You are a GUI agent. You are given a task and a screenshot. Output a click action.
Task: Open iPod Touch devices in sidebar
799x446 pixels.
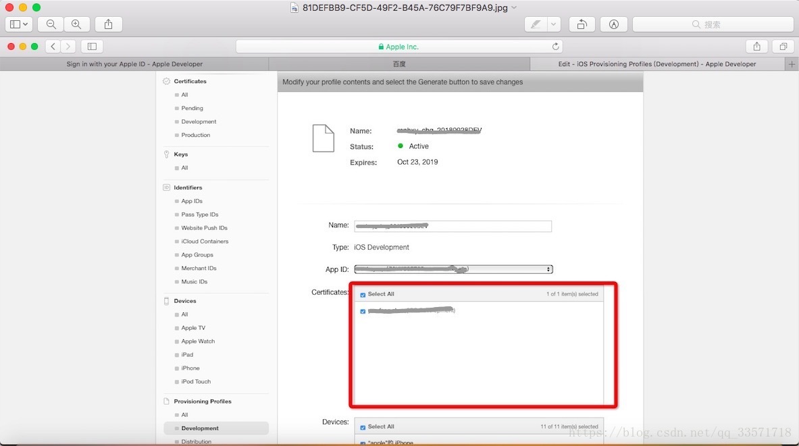click(196, 381)
